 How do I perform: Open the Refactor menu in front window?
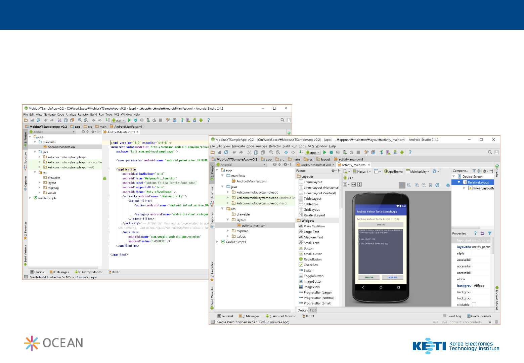click(x=275, y=146)
